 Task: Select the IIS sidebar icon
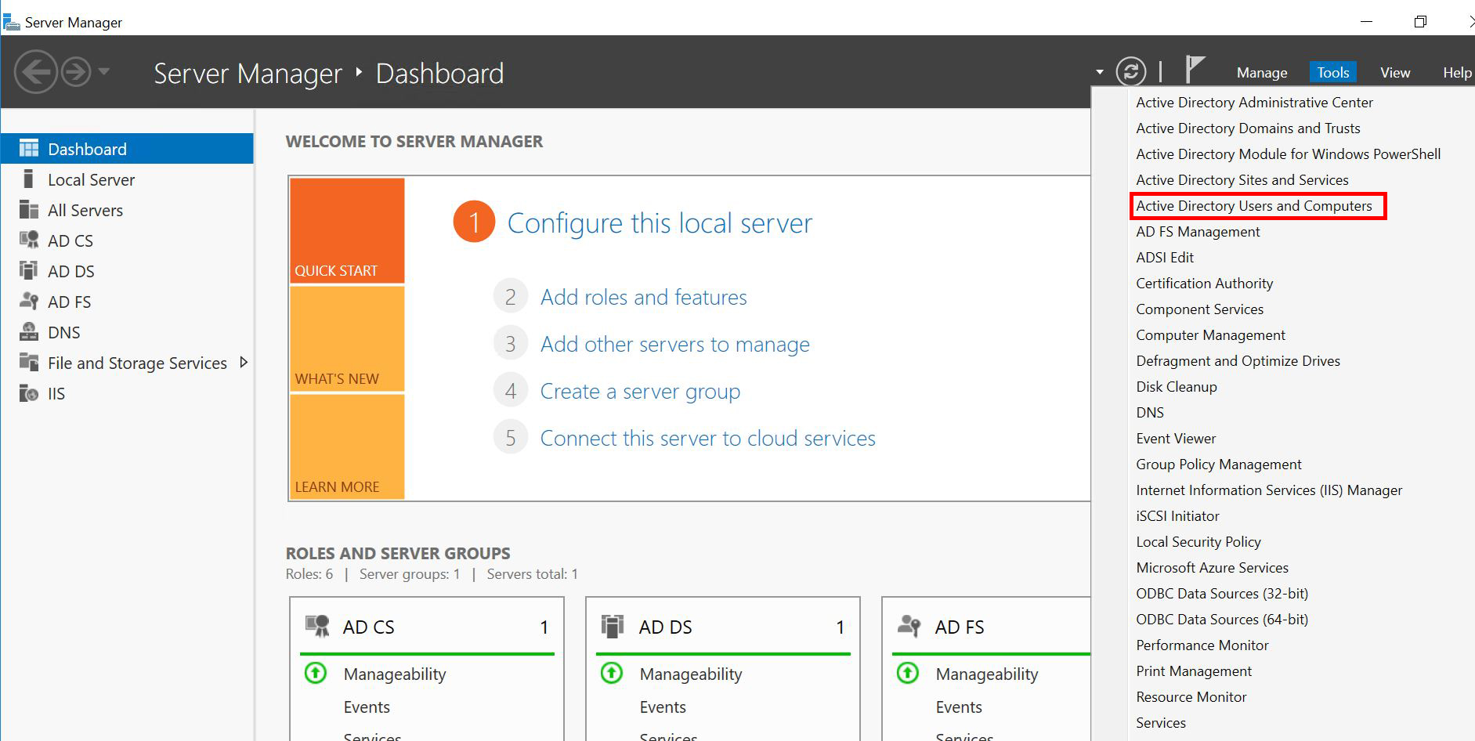tap(29, 393)
